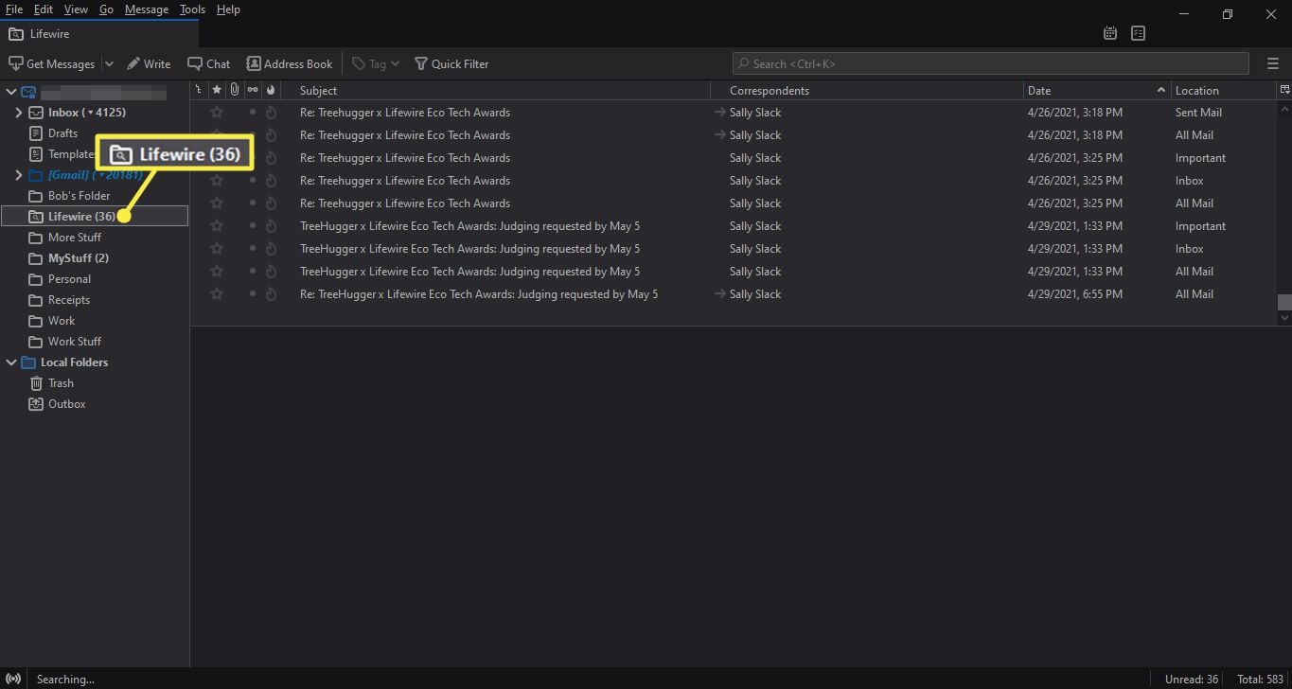
Task: Click the online status icon in status bar
Action: (x=13, y=679)
